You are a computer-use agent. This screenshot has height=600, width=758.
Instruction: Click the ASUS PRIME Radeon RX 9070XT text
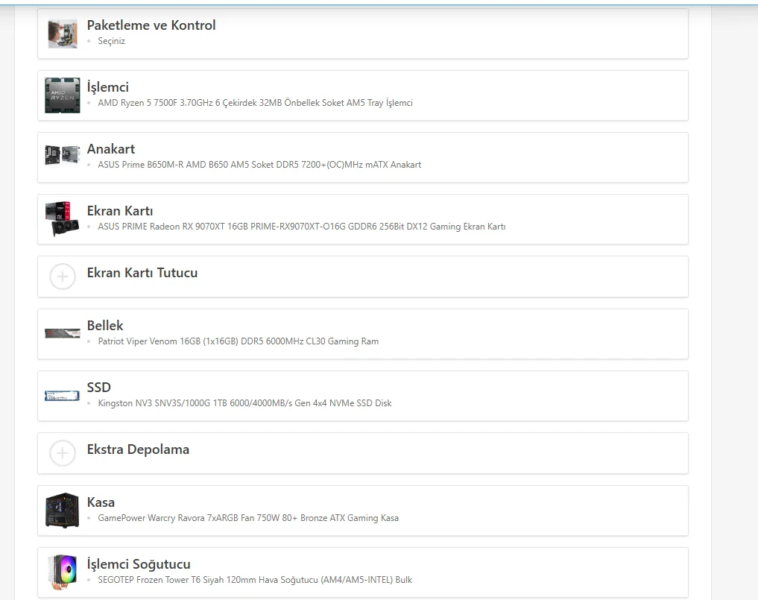click(x=302, y=227)
